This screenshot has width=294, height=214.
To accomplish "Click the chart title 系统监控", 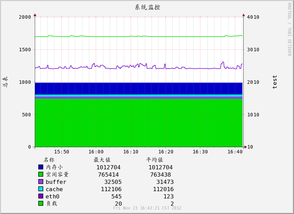I will pos(147,7).
